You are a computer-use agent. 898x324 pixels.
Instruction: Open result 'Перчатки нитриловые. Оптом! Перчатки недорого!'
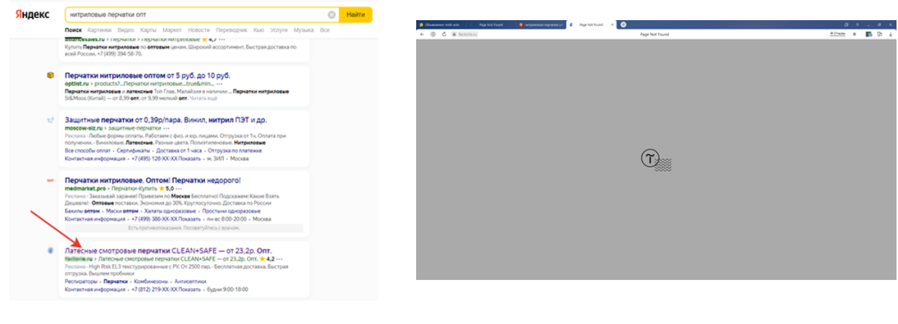[x=153, y=180]
